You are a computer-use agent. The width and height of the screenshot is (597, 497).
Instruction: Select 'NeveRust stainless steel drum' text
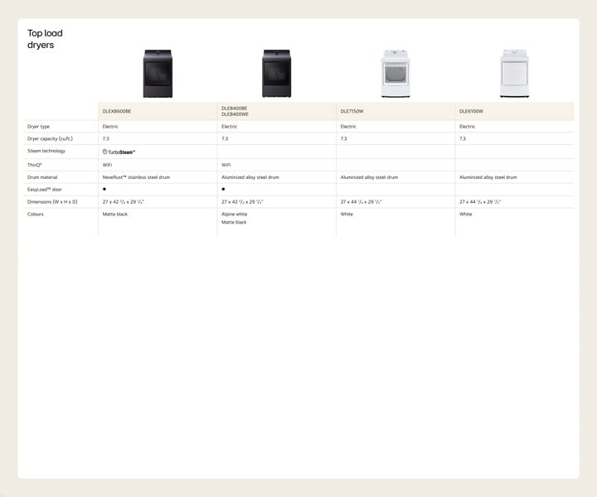[x=136, y=177]
